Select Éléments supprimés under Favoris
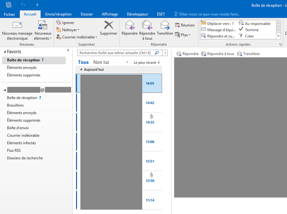This screenshot has width=287, height=214. pos(24,75)
